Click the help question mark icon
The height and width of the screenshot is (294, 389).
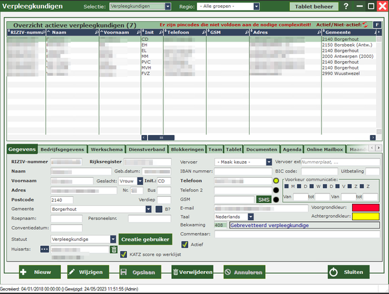tap(346, 6)
